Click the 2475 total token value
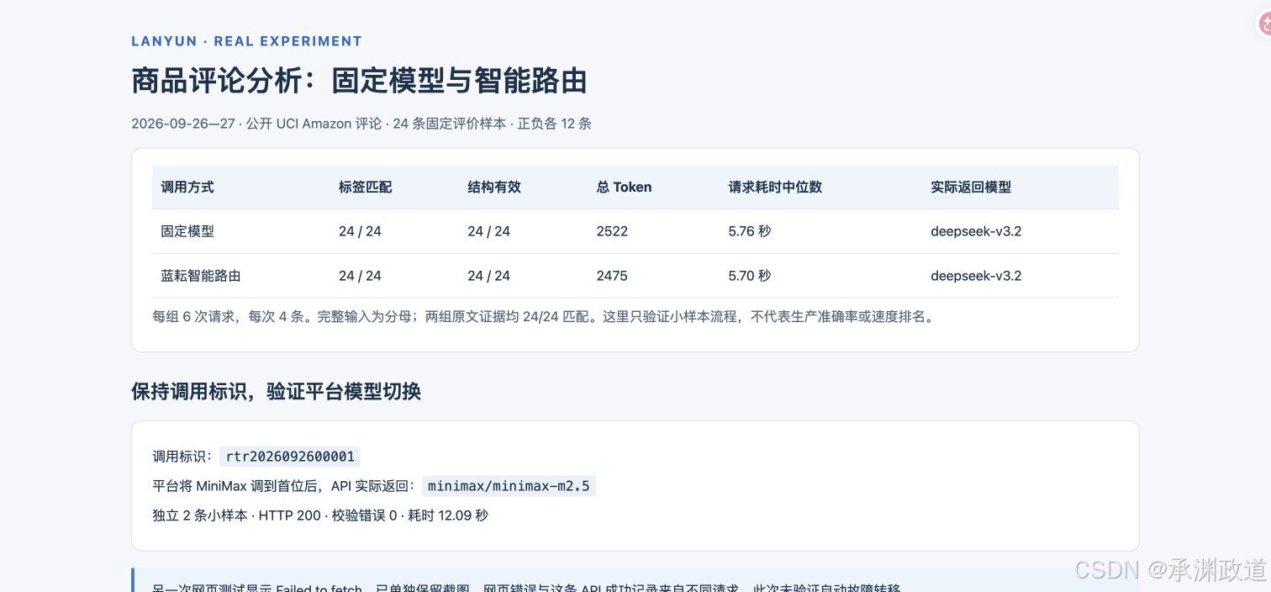This screenshot has width=1271, height=592. (x=612, y=275)
